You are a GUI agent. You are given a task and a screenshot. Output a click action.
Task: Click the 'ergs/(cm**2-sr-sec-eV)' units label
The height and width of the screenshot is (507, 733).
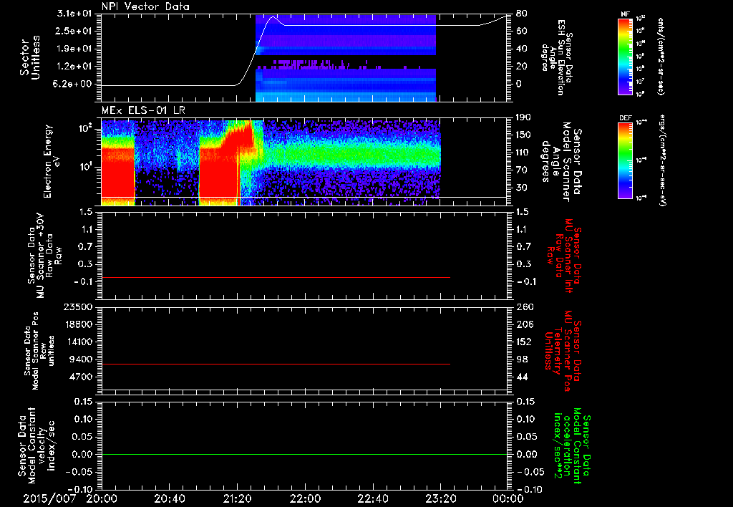point(661,160)
